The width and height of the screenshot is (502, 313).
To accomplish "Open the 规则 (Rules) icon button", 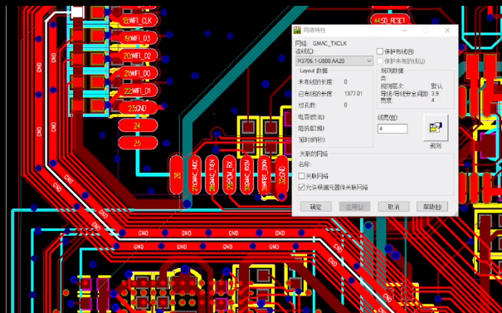I will pos(436,127).
